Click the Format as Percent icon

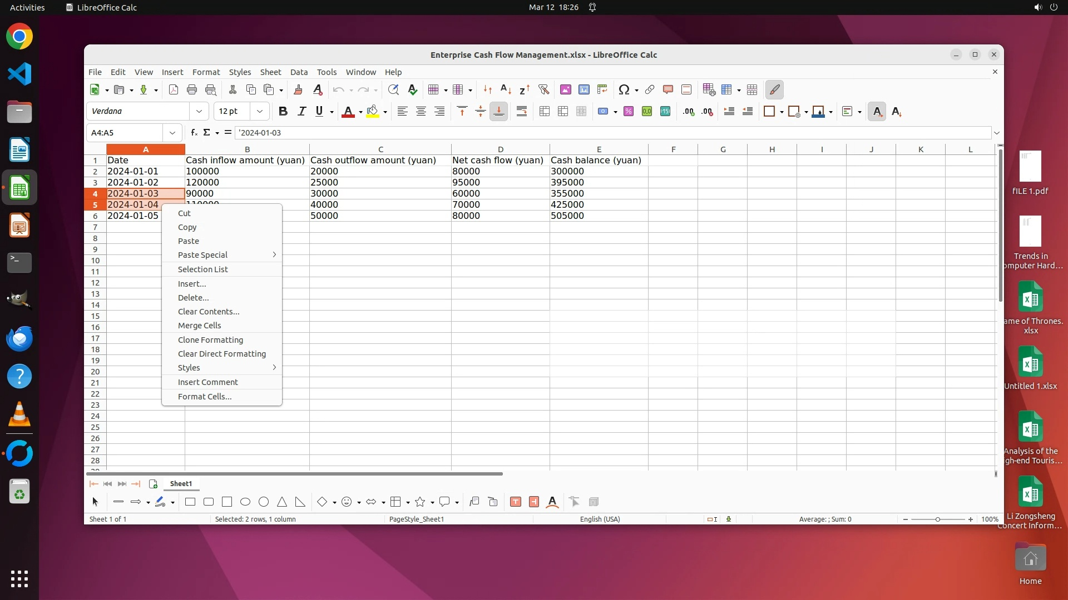point(628,112)
